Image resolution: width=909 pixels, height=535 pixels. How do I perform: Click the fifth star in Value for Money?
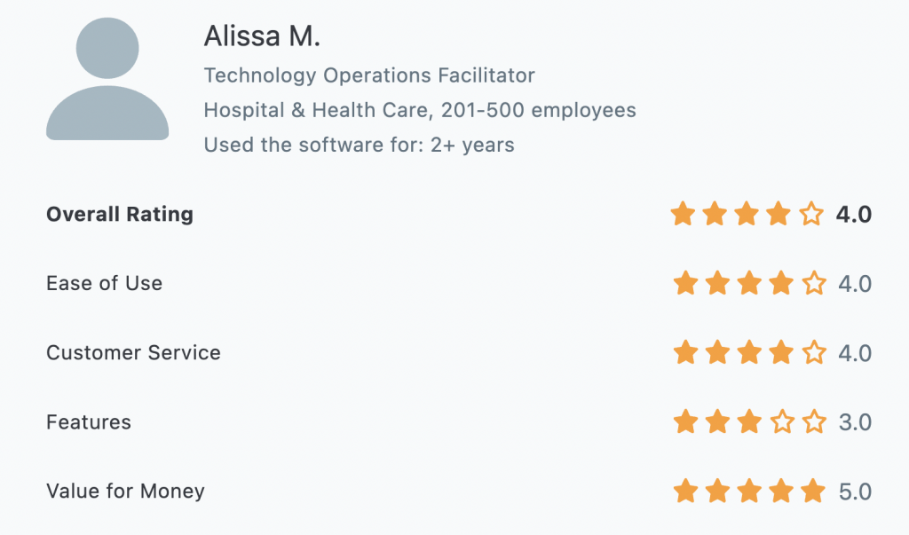(814, 491)
